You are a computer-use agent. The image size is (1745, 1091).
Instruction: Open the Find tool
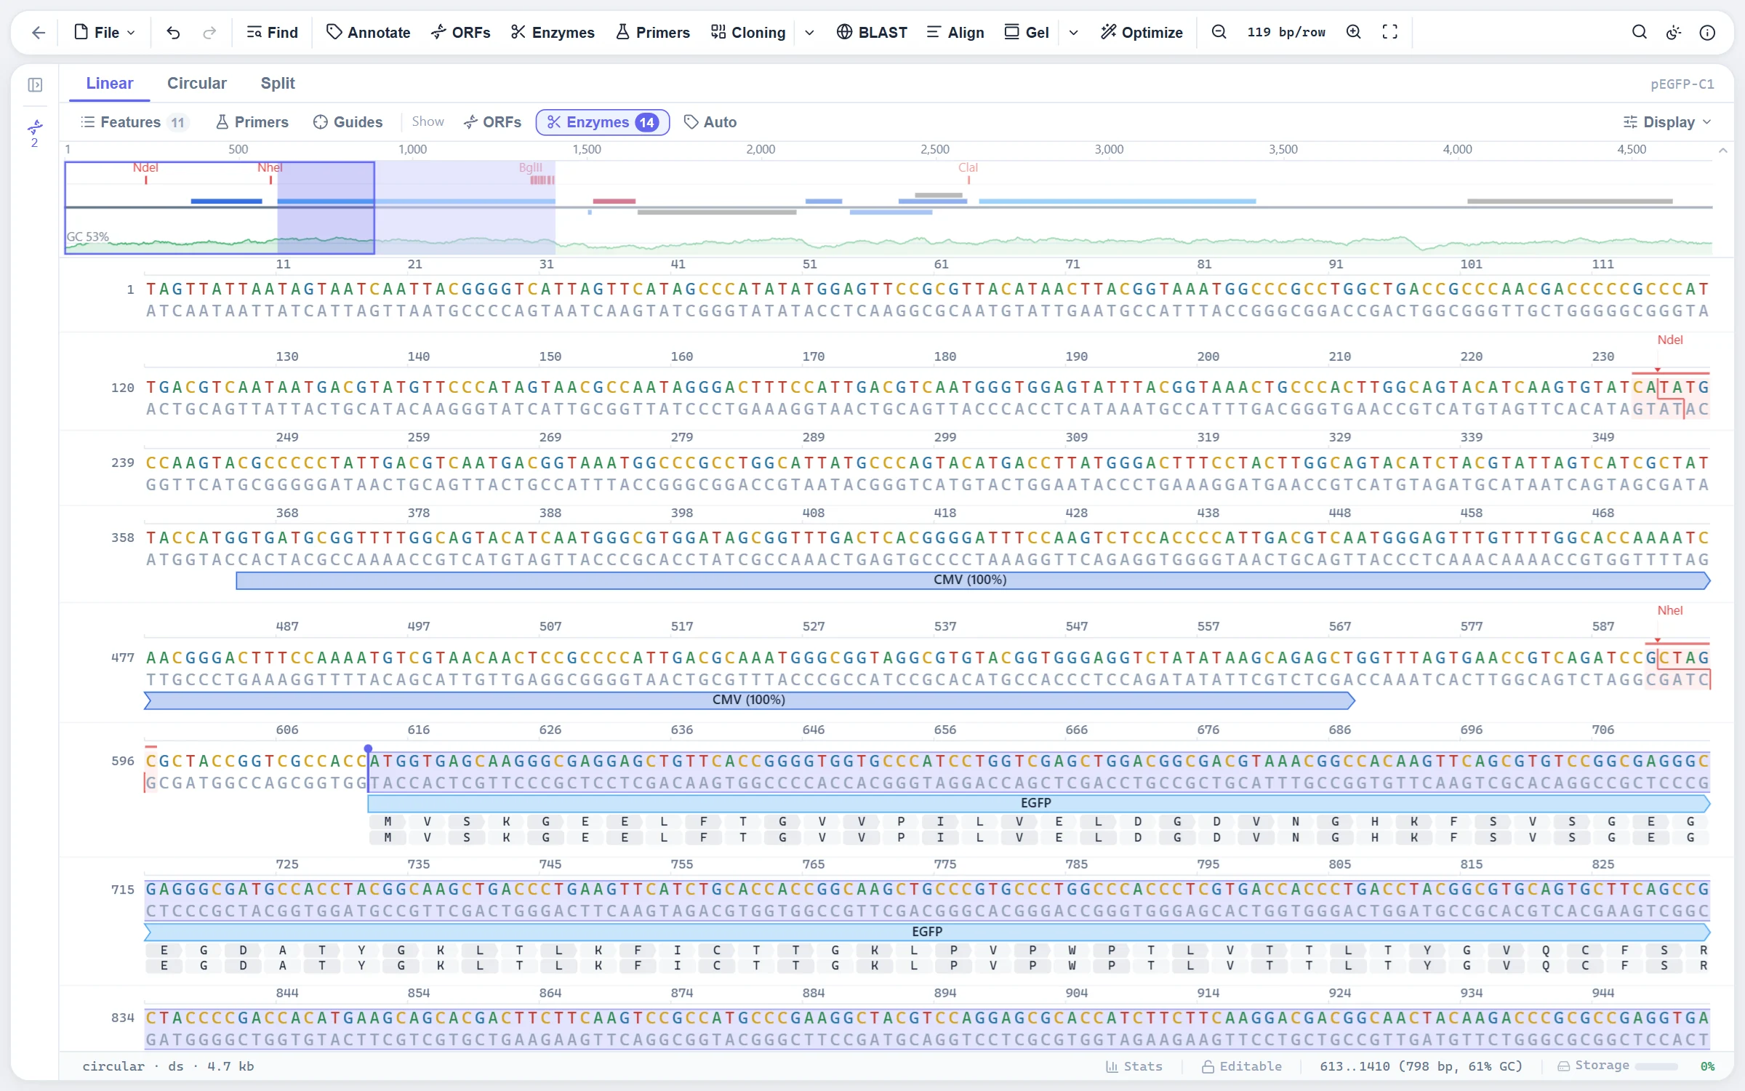pyautogui.click(x=273, y=33)
